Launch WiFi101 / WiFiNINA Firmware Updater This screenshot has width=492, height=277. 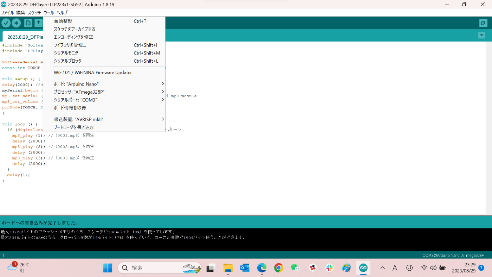104,73
